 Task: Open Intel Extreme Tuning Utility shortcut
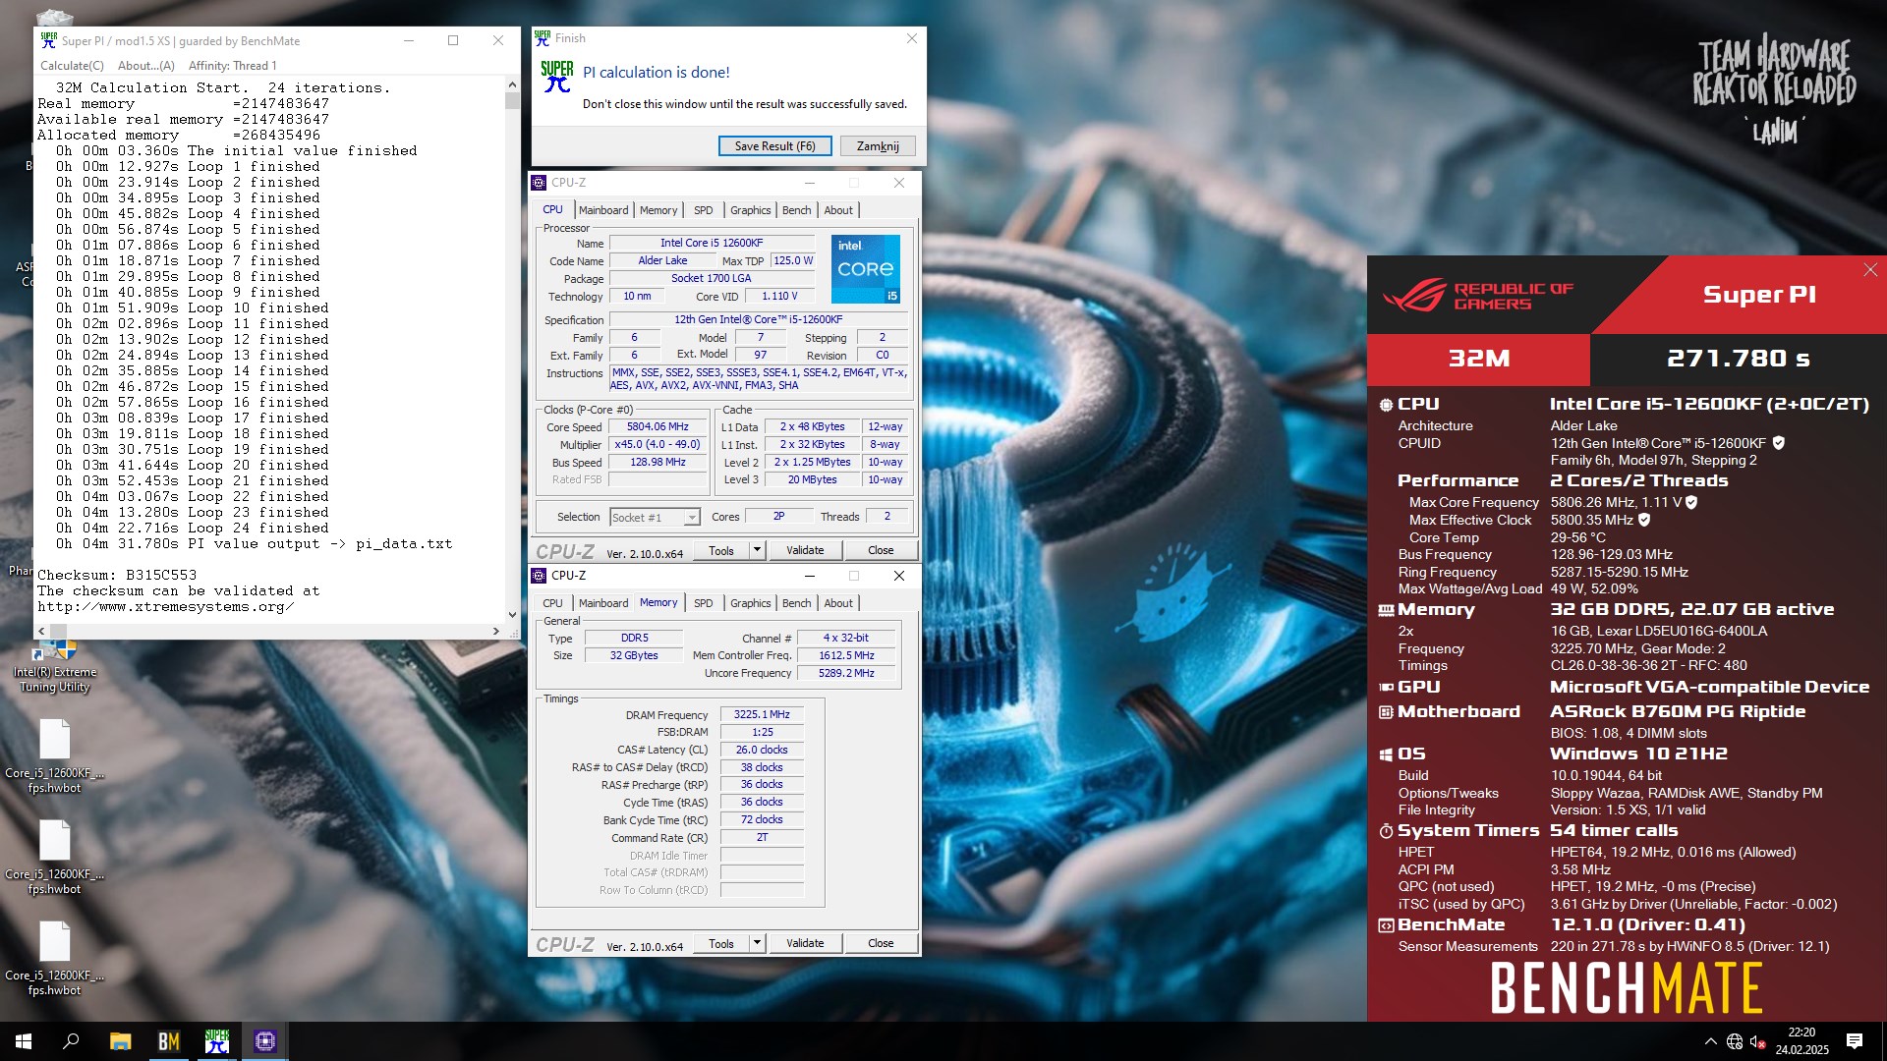pos(55,666)
